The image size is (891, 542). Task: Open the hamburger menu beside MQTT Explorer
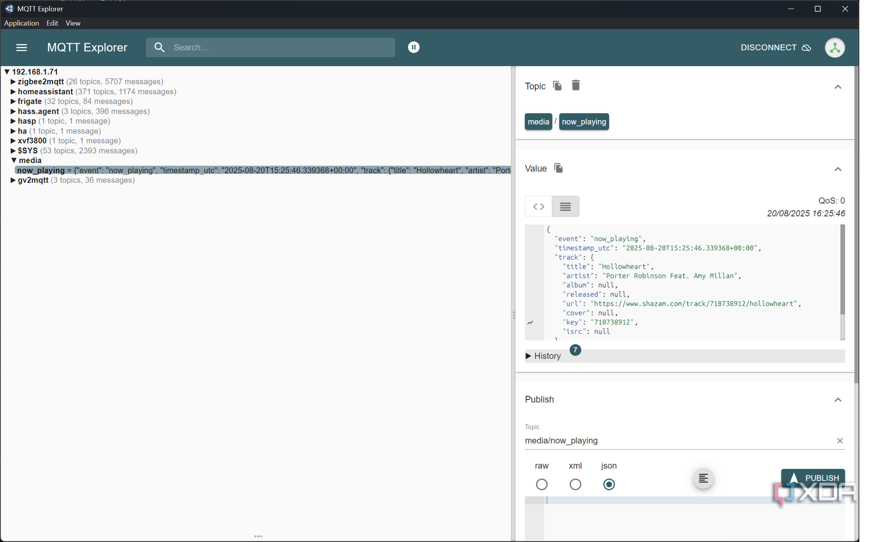click(x=22, y=47)
